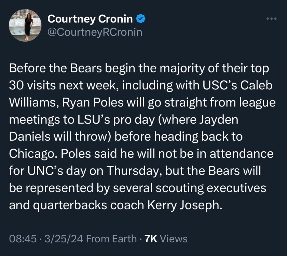Click the word scouting in tweet

coord(180,188)
